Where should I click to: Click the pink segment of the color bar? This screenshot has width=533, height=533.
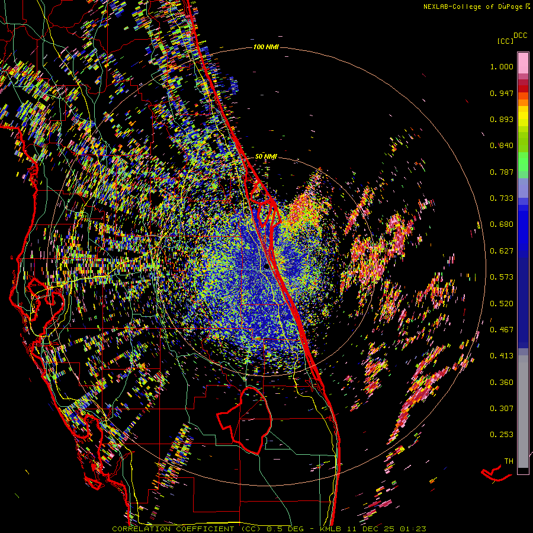(x=523, y=63)
